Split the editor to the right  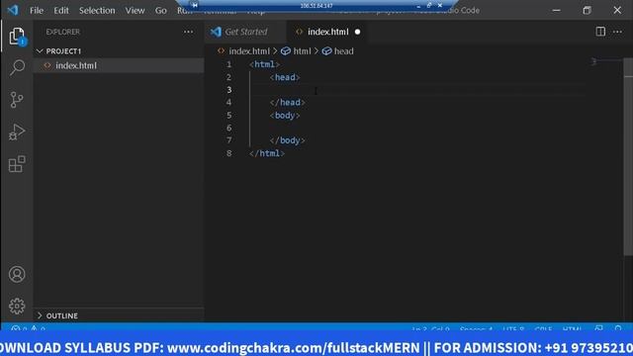[600, 32]
